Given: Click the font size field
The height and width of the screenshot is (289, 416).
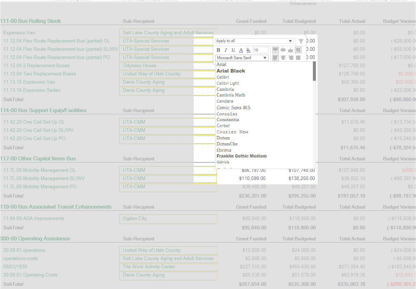Looking at the screenshot, I should [261, 50].
